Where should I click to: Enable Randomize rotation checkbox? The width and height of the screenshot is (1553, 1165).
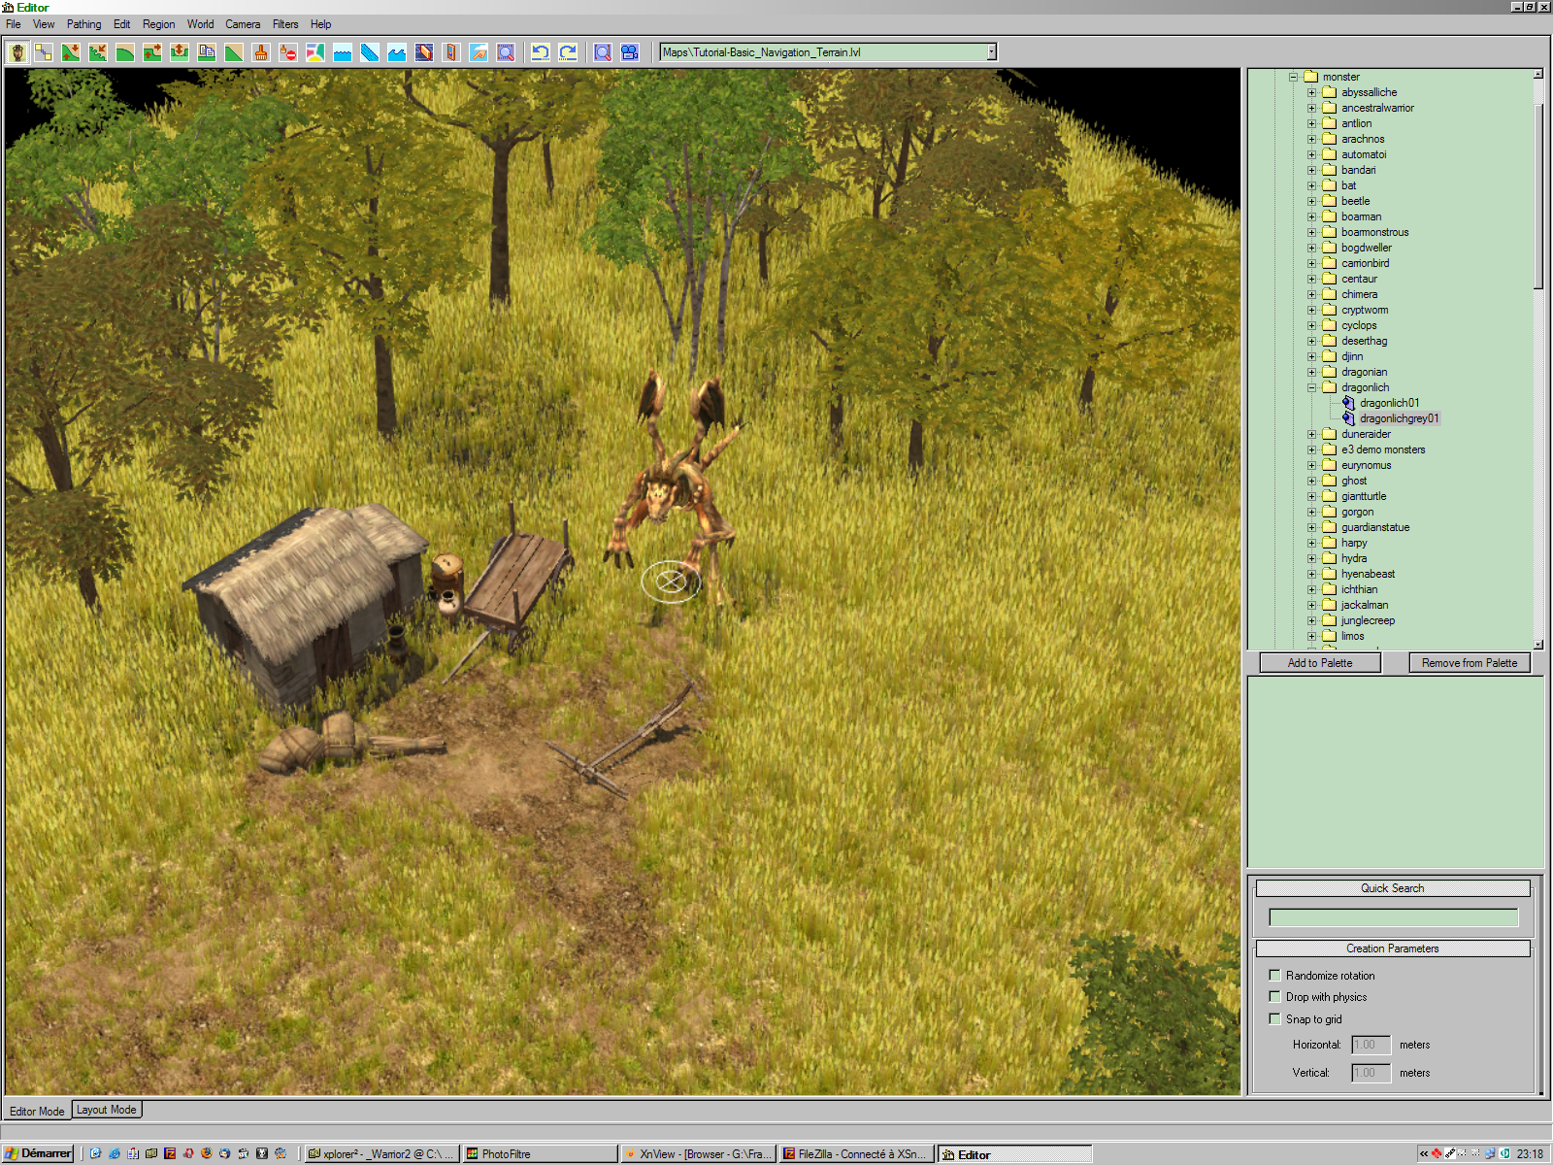pyautogui.click(x=1274, y=975)
